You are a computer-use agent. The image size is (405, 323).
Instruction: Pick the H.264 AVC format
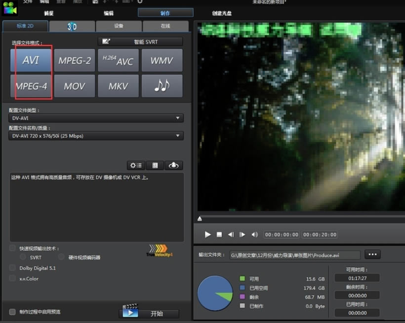tap(119, 60)
